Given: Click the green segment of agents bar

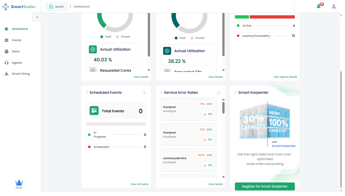Looking at the screenshot, I should click(242, 17).
